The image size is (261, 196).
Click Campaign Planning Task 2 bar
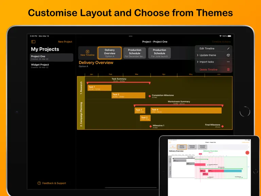coord(145,118)
